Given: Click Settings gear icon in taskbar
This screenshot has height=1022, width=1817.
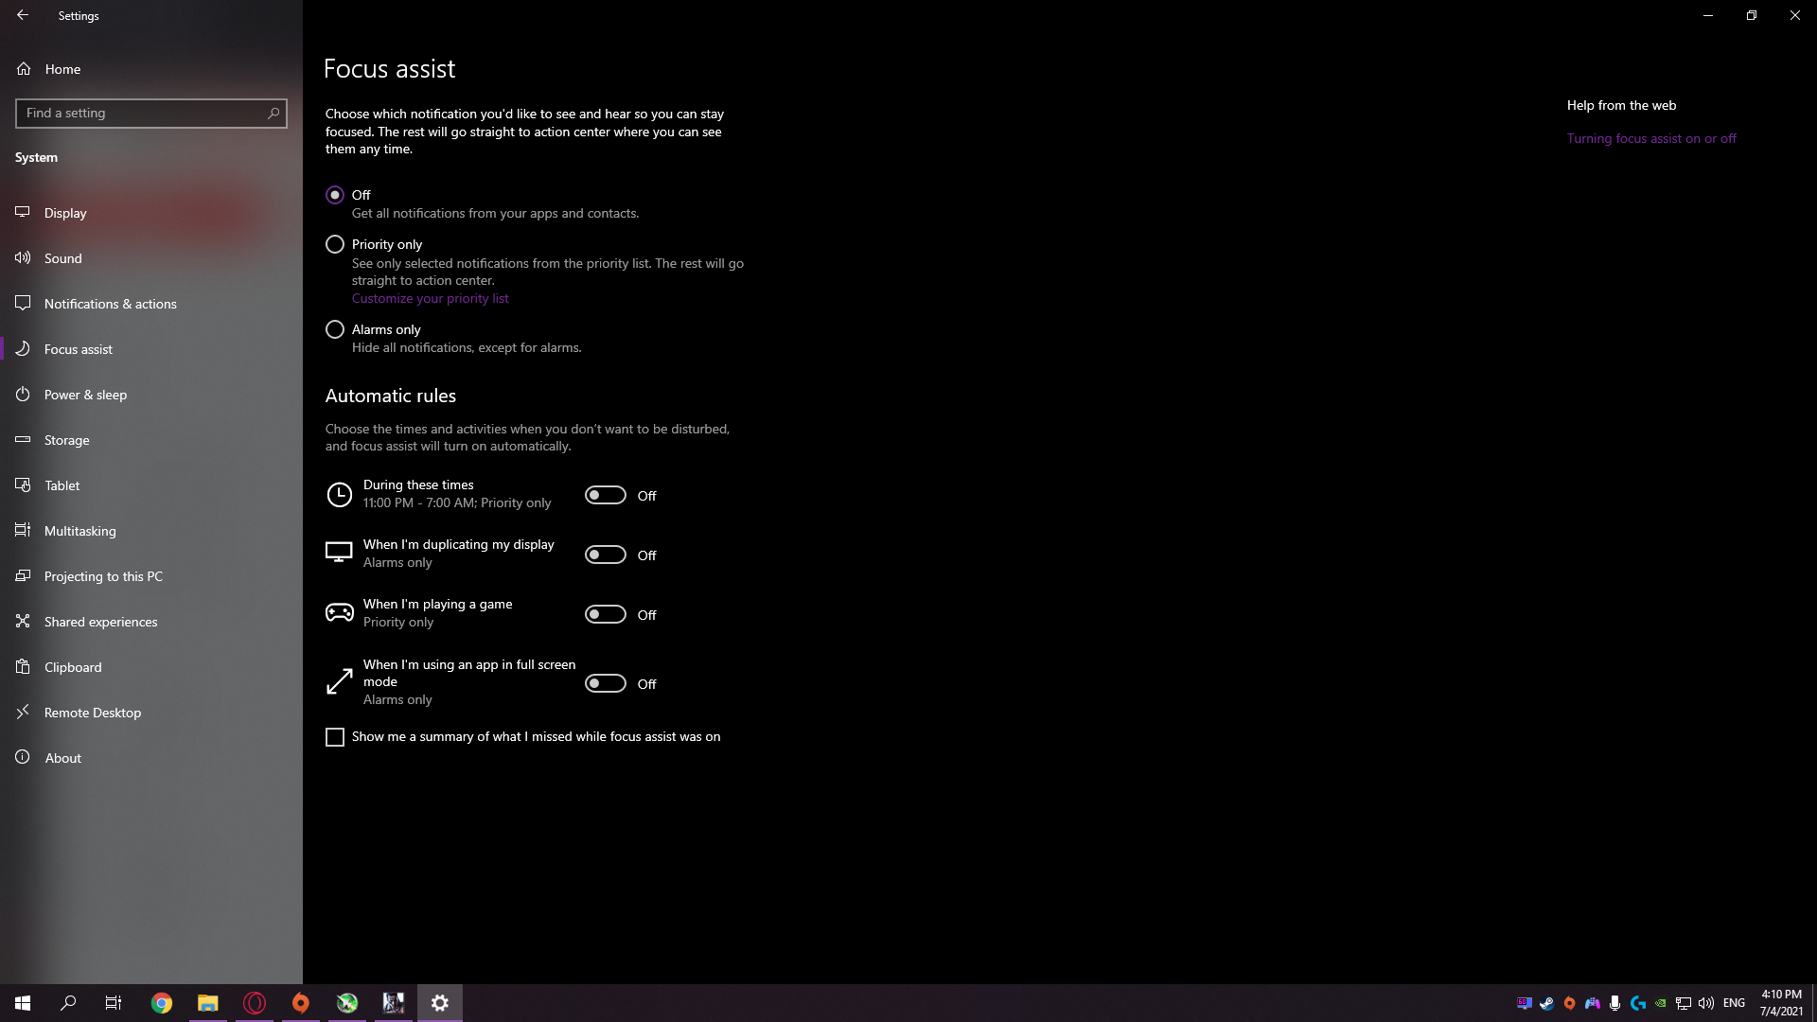Looking at the screenshot, I should pyautogui.click(x=440, y=1003).
